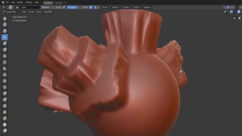Select the Nudge brush tool
Viewport: 242px width, 136px height.
coord(5,112)
